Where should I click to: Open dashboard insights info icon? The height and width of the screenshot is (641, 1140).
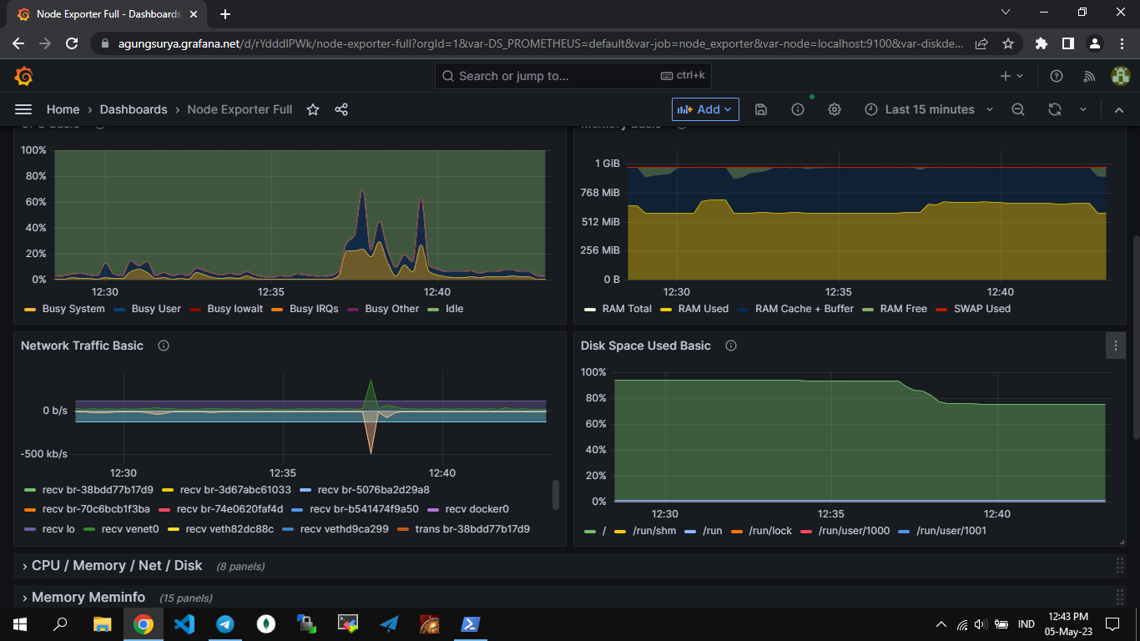click(798, 109)
